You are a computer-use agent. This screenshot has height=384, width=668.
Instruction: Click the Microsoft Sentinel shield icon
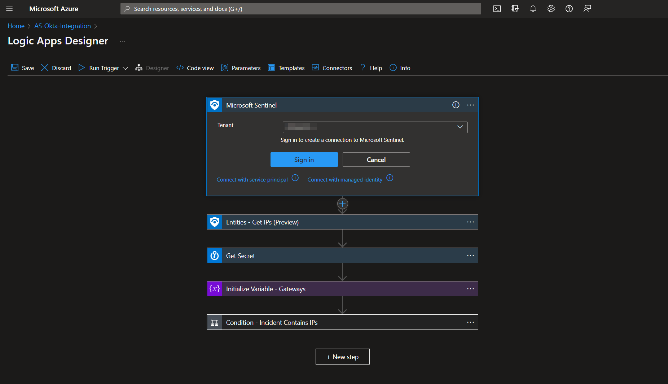[x=215, y=105]
